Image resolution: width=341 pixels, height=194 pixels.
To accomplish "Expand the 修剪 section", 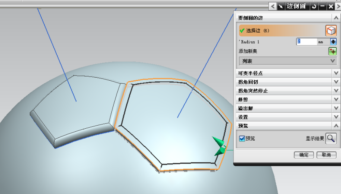I will [336, 99].
